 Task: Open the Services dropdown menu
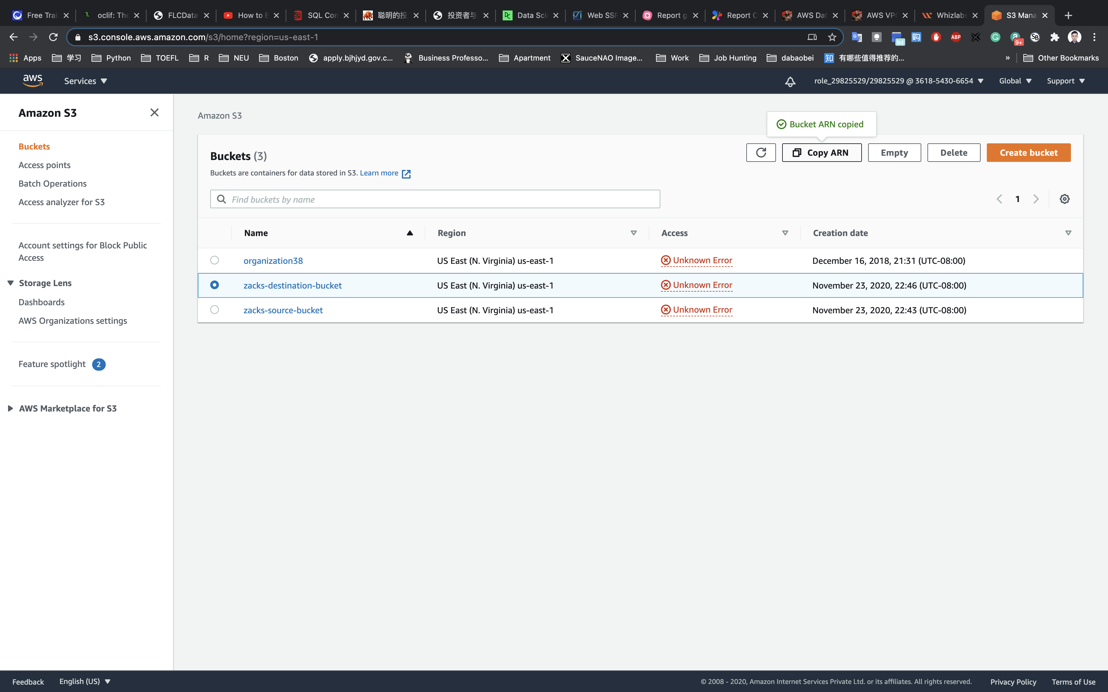click(85, 81)
